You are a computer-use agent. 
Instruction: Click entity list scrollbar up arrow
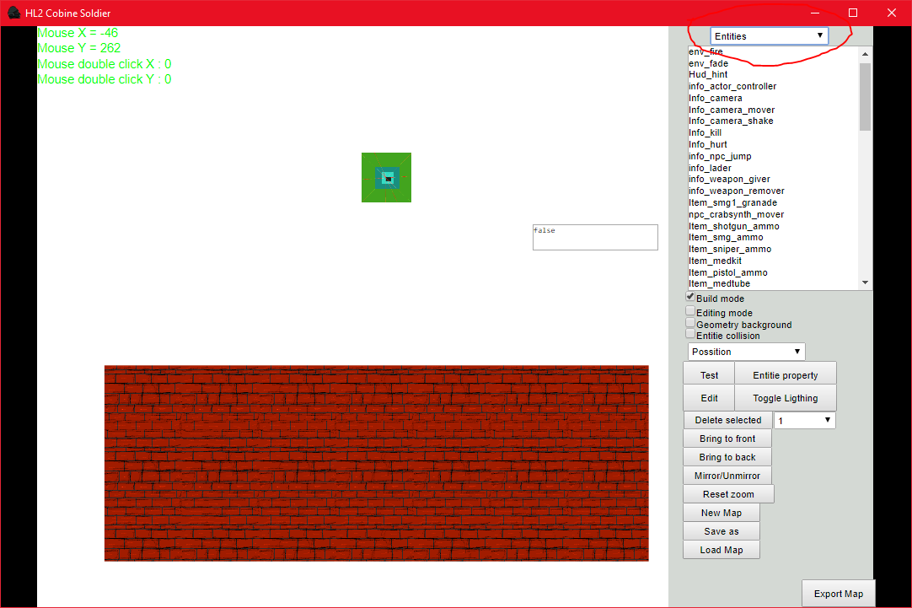click(865, 53)
